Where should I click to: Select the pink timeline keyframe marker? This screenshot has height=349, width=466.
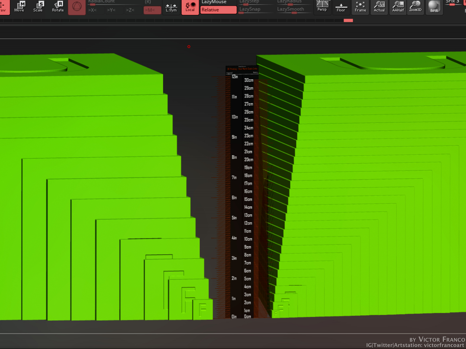[348, 20]
